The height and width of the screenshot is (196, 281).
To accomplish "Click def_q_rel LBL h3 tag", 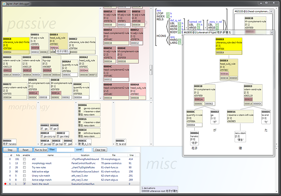I will pyautogui.click(x=179, y=23).
